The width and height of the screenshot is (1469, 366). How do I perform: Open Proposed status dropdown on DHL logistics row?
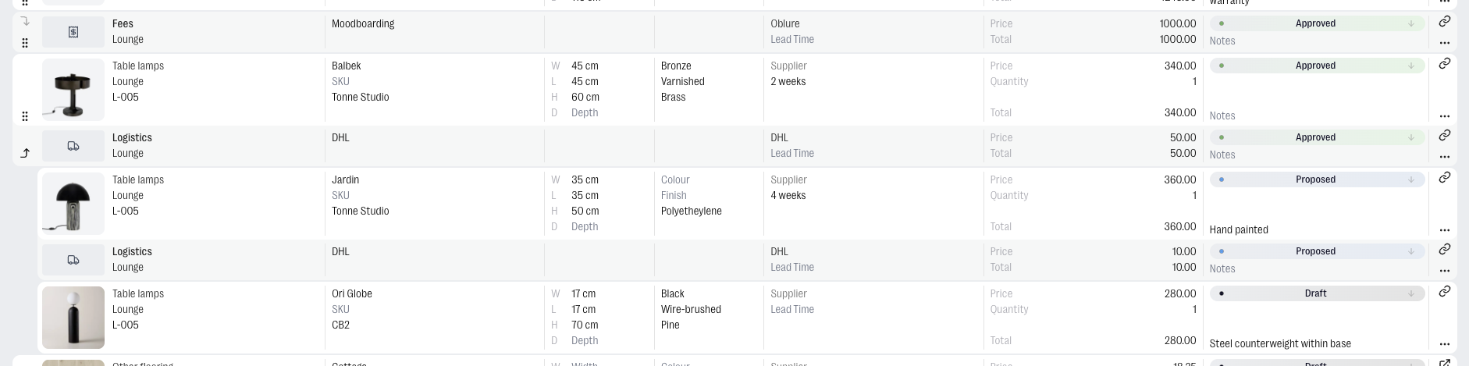1317,251
